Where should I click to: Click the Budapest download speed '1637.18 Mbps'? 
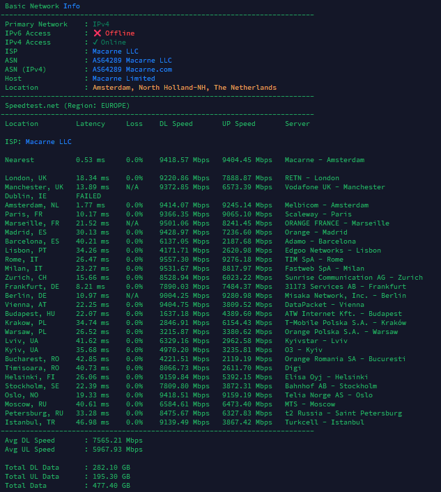[x=185, y=314]
